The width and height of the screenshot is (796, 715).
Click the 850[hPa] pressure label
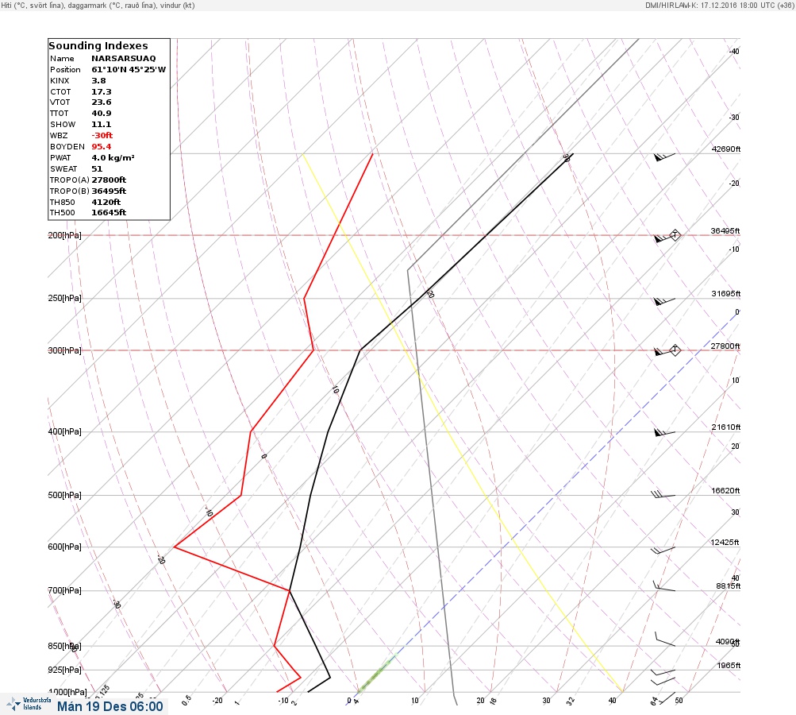point(64,646)
